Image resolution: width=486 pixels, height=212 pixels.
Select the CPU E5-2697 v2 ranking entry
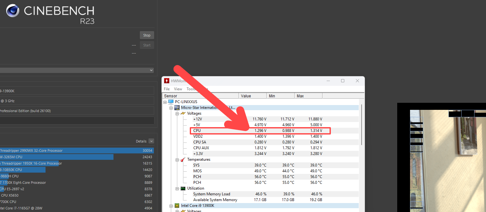tap(77, 189)
